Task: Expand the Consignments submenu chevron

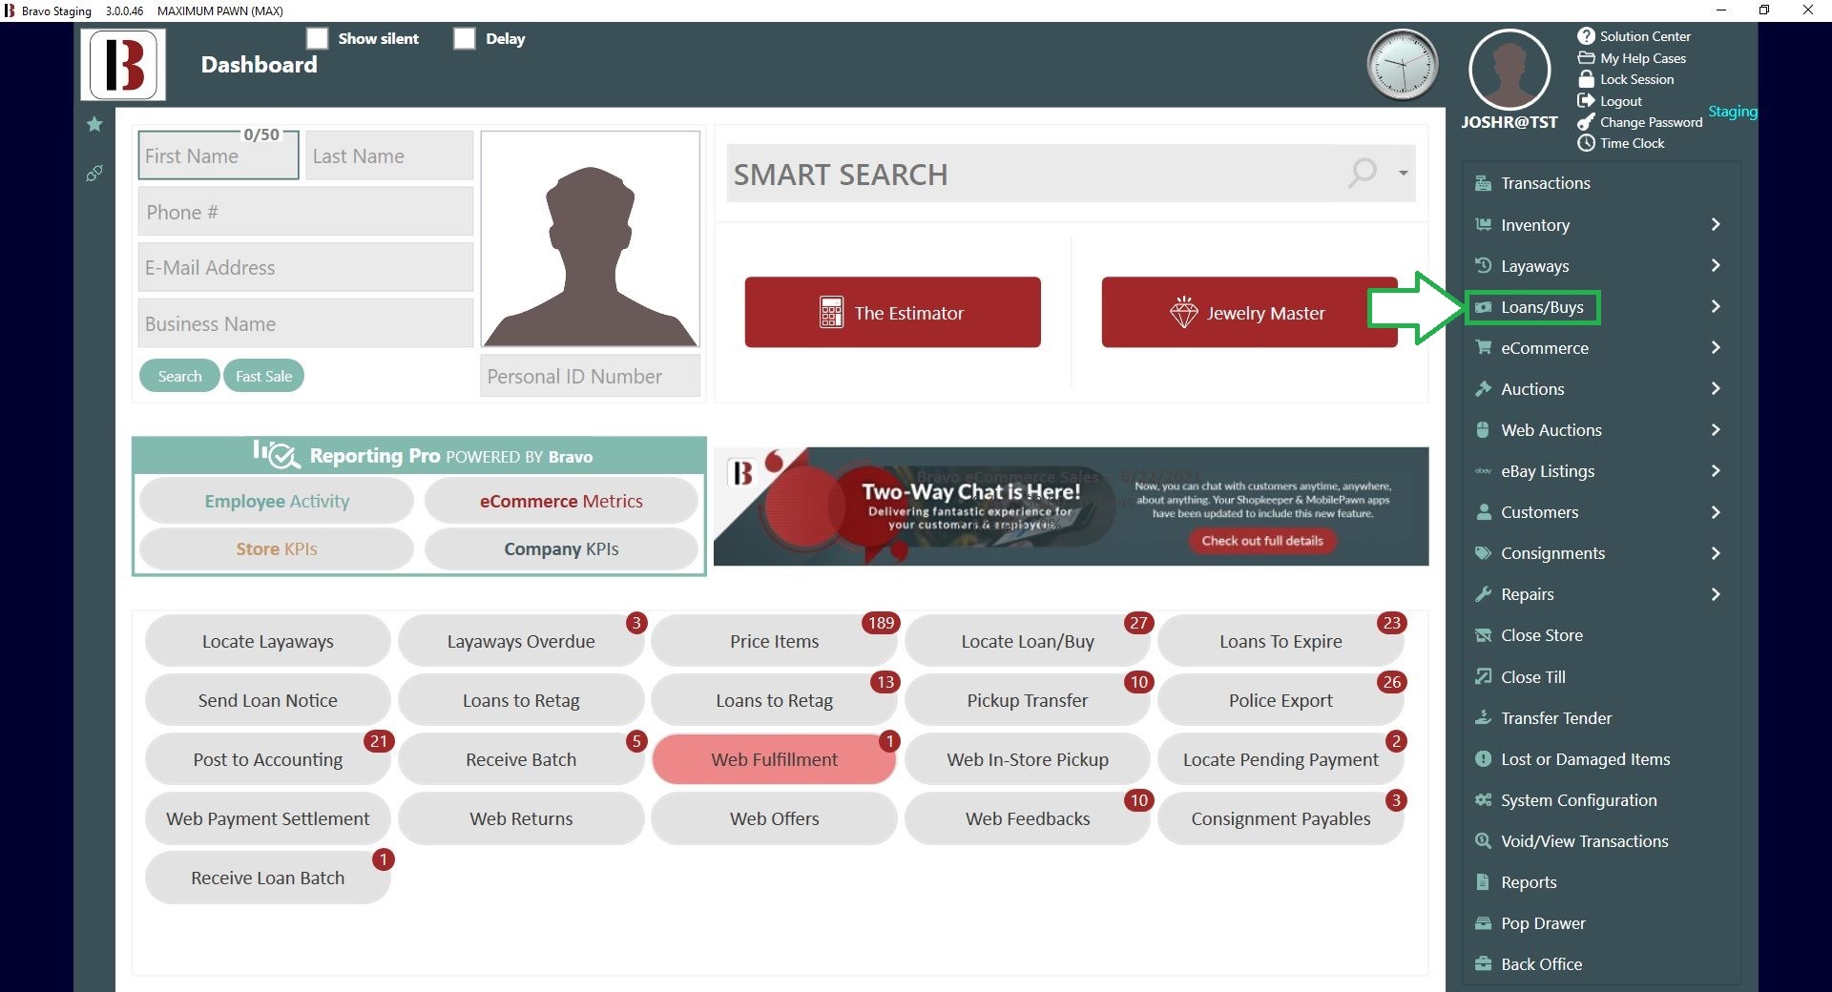Action: point(1716,552)
